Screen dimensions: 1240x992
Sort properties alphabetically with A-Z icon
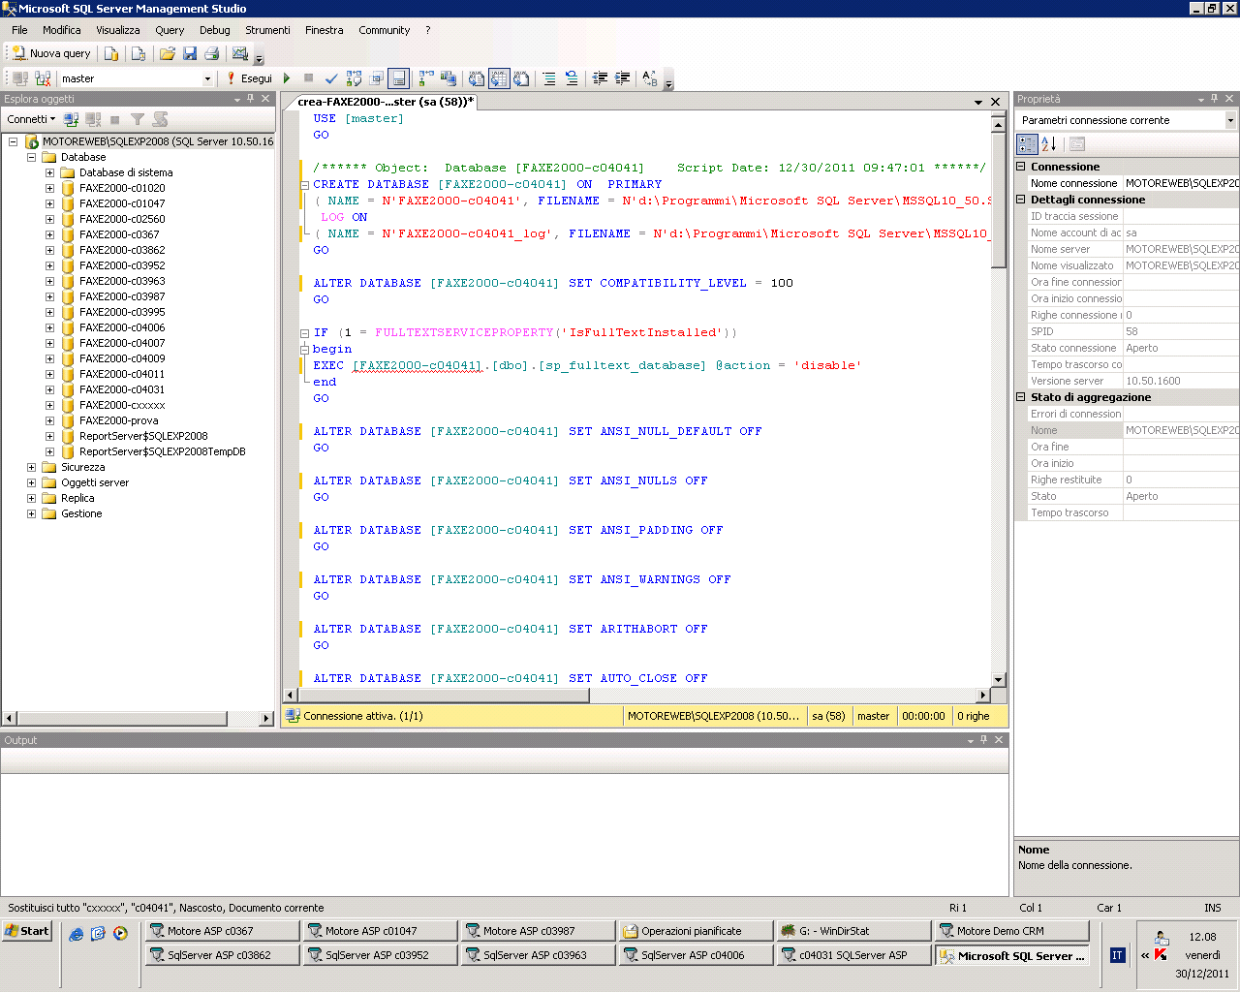coord(1049,144)
